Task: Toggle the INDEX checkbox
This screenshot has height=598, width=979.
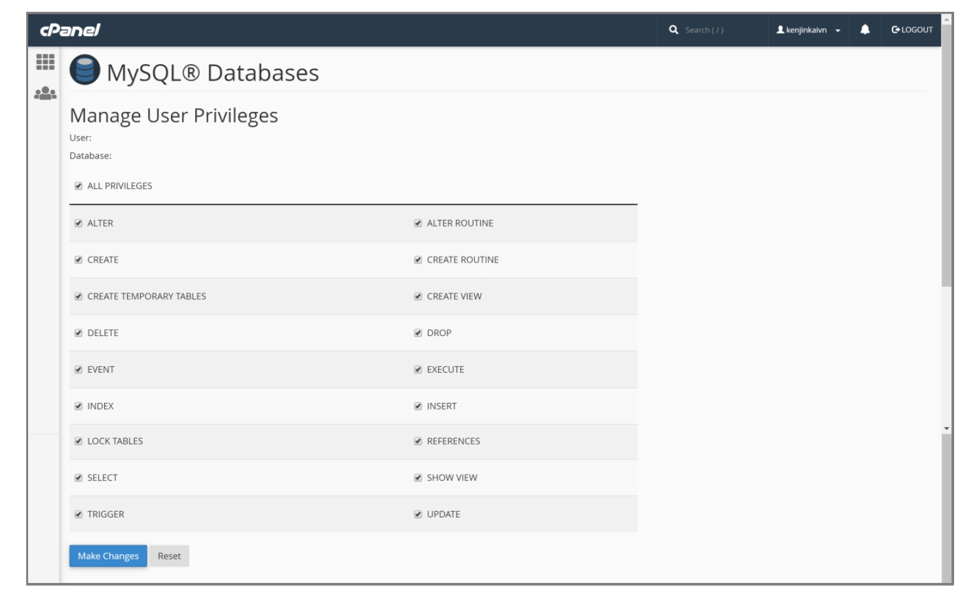Action: point(79,407)
